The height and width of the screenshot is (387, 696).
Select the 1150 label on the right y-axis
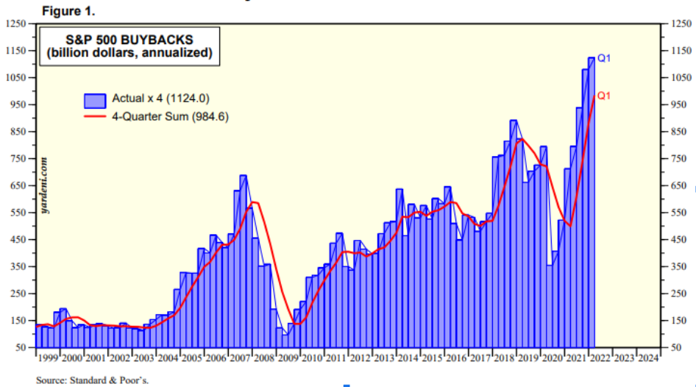point(680,51)
